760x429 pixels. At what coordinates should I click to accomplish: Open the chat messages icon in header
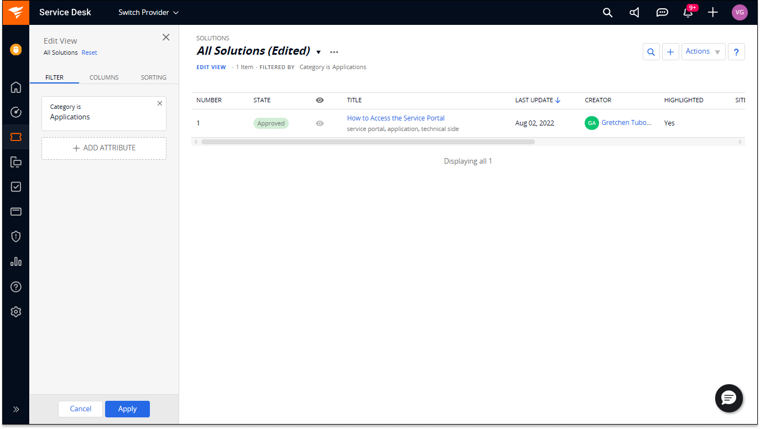(x=662, y=13)
